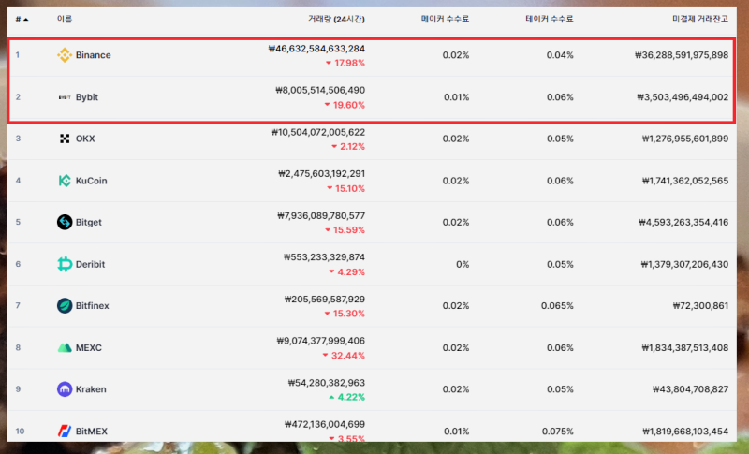The image size is (749, 454).
Task: Open the OKX exchange link
Action: tap(85, 139)
